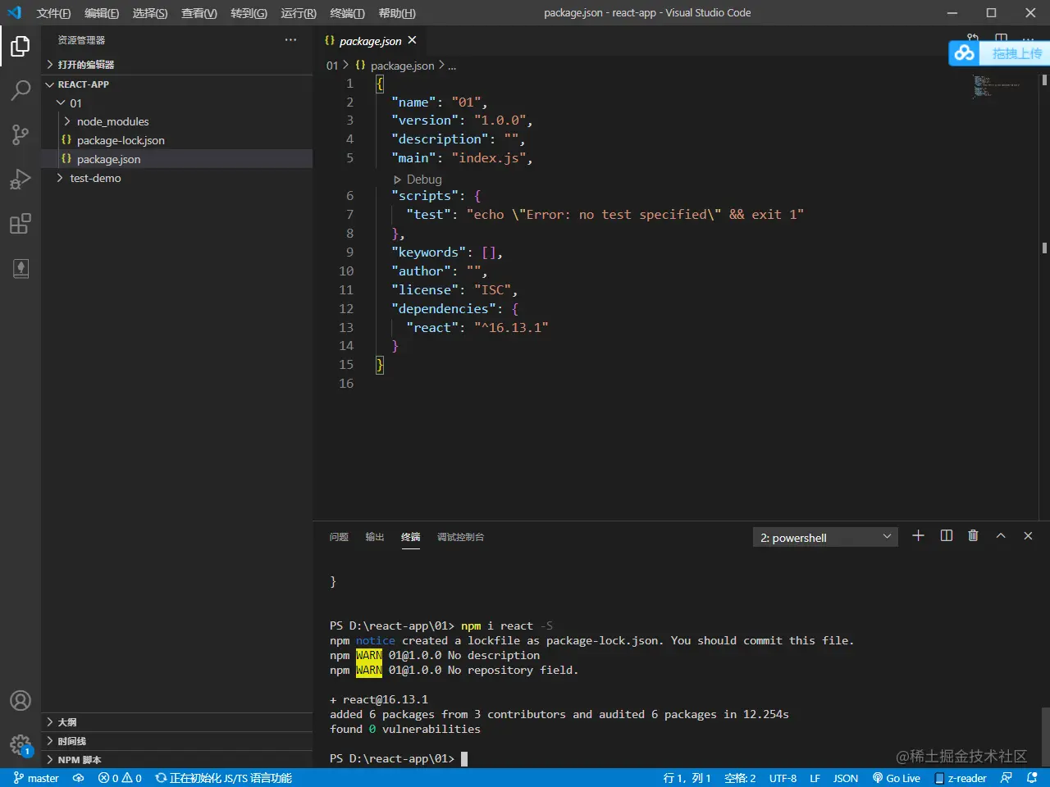1050x787 pixels.
Task: Click the Manage gear icon
Action: [x=21, y=744]
